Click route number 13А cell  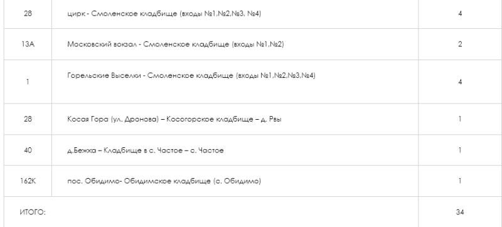point(28,44)
